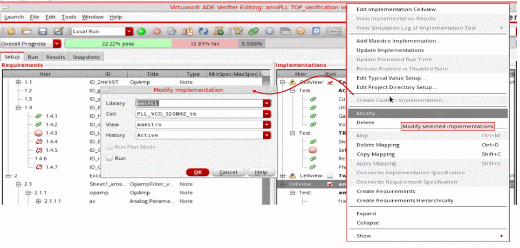
Task: Expand requirement 1.1 tree node
Action: click(x=18, y=82)
